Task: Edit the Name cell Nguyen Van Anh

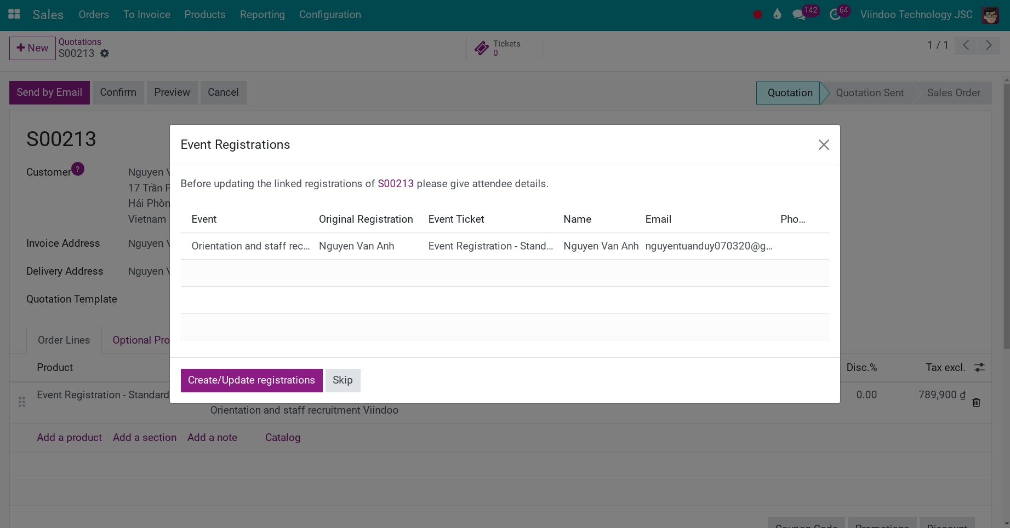Action: (x=601, y=246)
